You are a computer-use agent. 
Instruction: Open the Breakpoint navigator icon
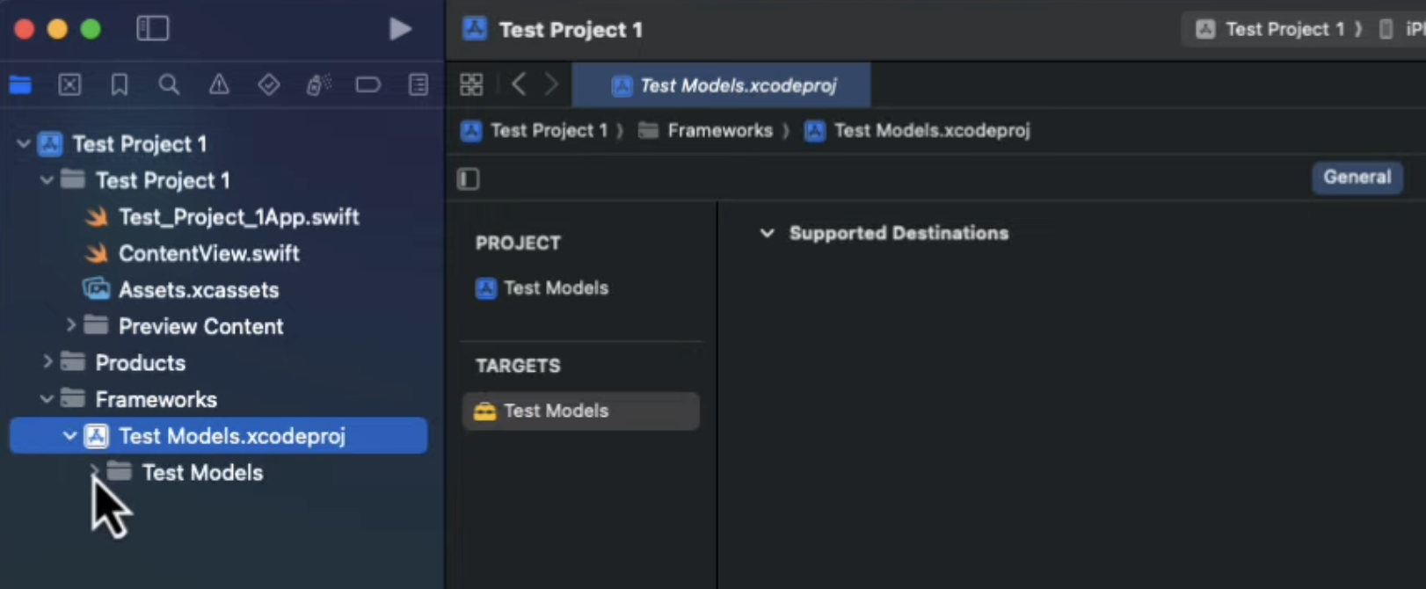367,84
